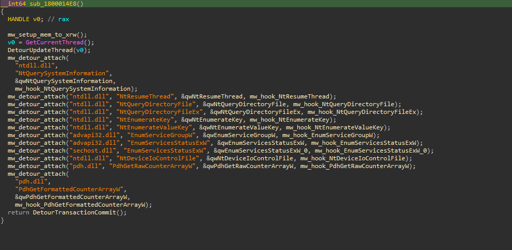
Task: Click the DetourTransactionCommit call
Action: pyautogui.click(x=75, y=212)
